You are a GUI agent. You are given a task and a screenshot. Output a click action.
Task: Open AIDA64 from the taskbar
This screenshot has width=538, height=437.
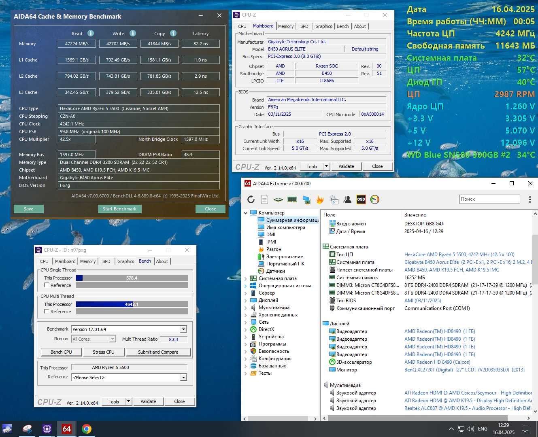pos(66,429)
